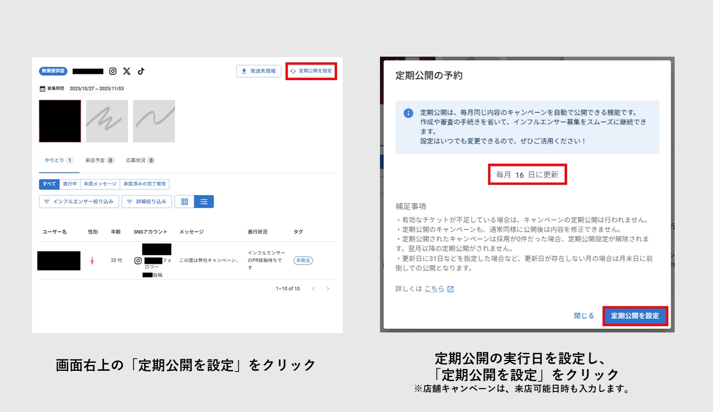The image size is (713, 412).
Task: Click the refresh icon on 定期公開を設定 button
Action: [292, 71]
